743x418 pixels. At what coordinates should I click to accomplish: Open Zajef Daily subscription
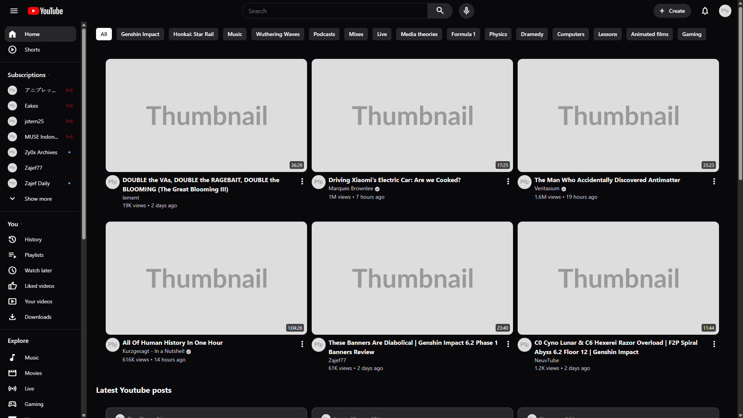tap(40, 183)
